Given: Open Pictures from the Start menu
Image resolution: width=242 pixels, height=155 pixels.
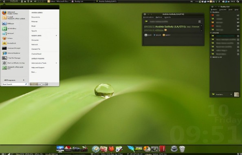Looking at the screenshot, I should pyautogui.click(x=34, y=22).
